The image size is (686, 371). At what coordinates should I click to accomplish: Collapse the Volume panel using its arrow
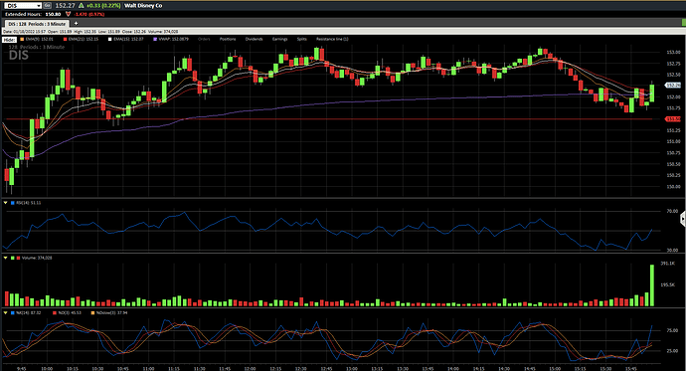[x=5, y=259]
